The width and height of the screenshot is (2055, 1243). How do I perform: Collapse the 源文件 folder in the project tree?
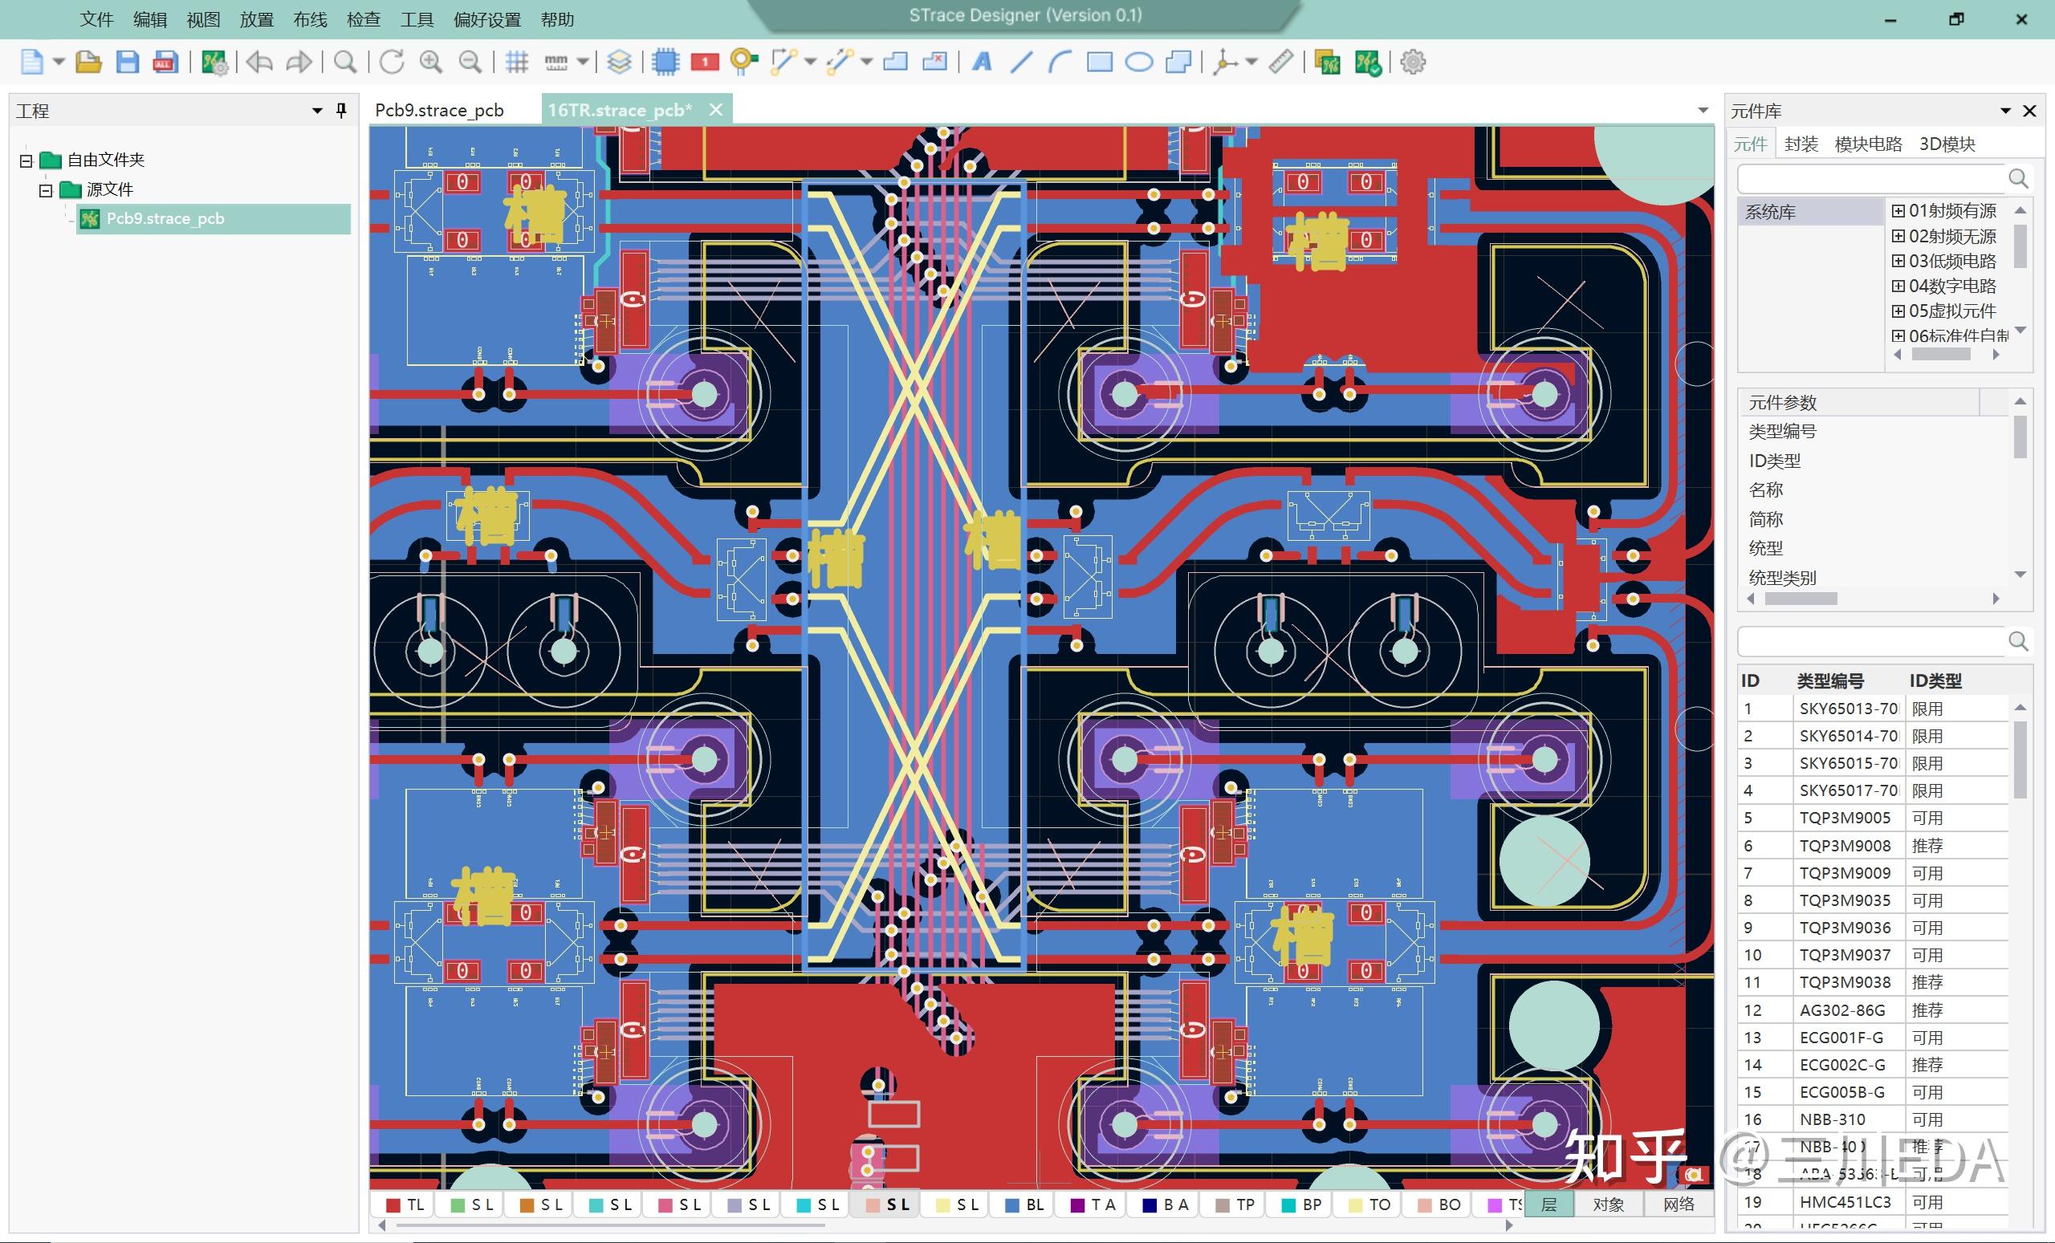click(x=47, y=189)
